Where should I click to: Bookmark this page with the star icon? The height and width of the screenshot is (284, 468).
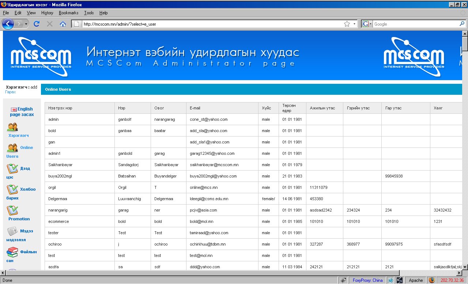tap(347, 24)
